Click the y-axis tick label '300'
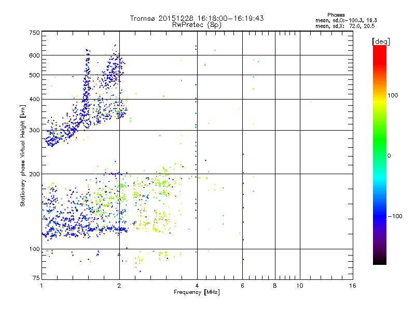This screenshot has width=415, height=311. pyautogui.click(x=34, y=131)
